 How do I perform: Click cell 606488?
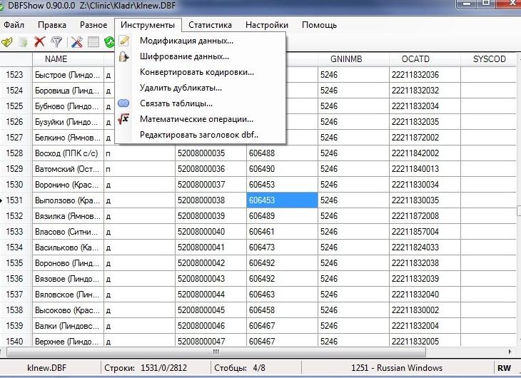point(282,153)
